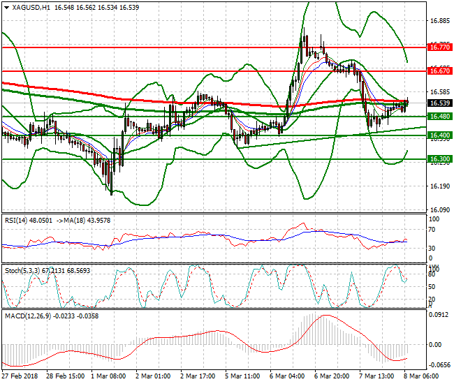
Task: Select the red 16.670 resistance price tag
Action: pos(439,71)
